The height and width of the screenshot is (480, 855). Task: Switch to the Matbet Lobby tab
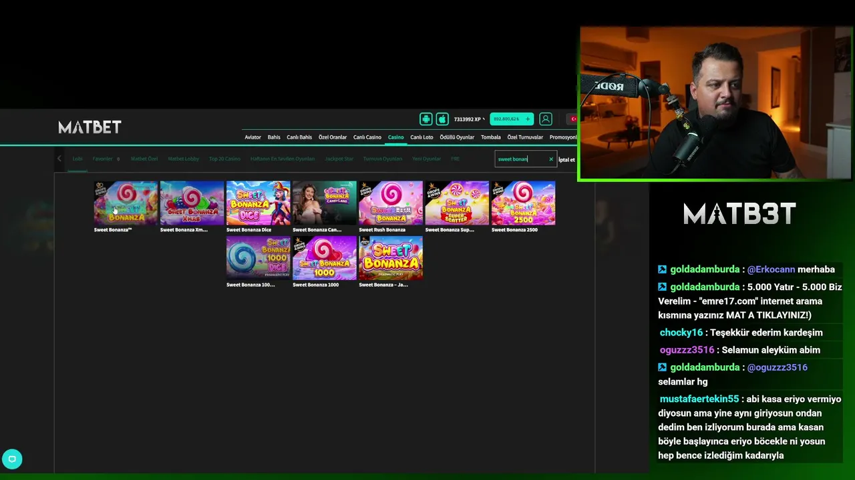pyautogui.click(x=184, y=159)
